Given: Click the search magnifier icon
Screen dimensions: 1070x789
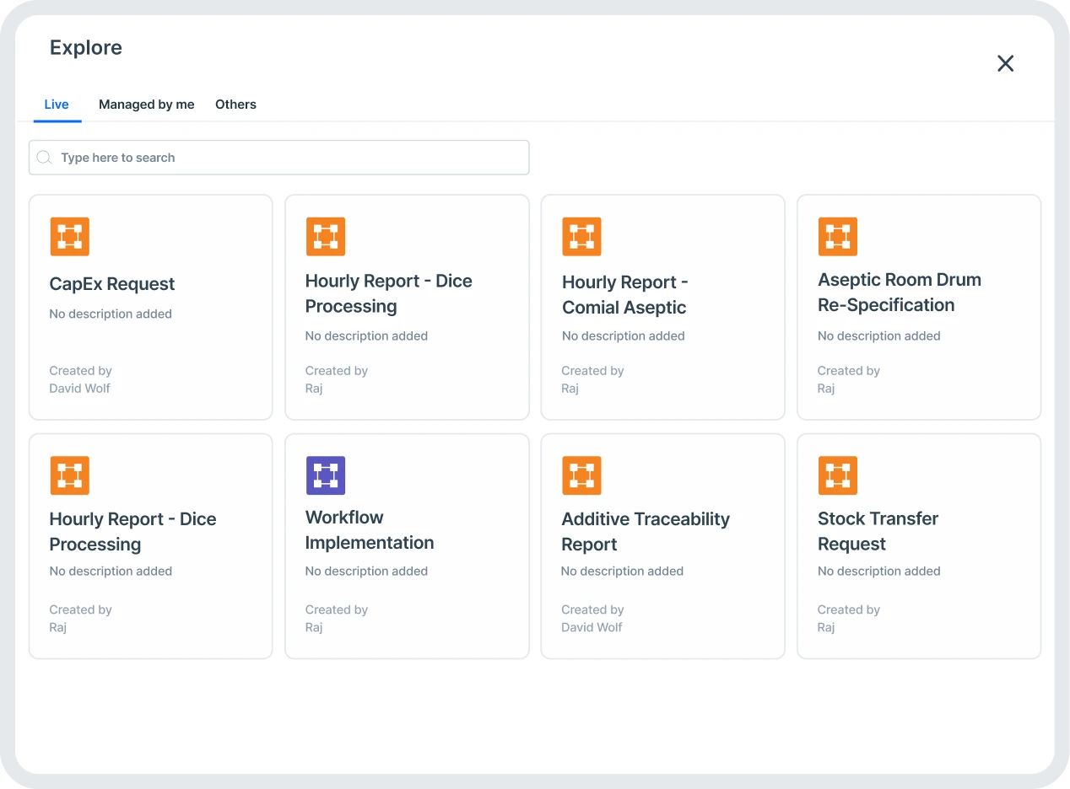Looking at the screenshot, I should tap(44, 158).
